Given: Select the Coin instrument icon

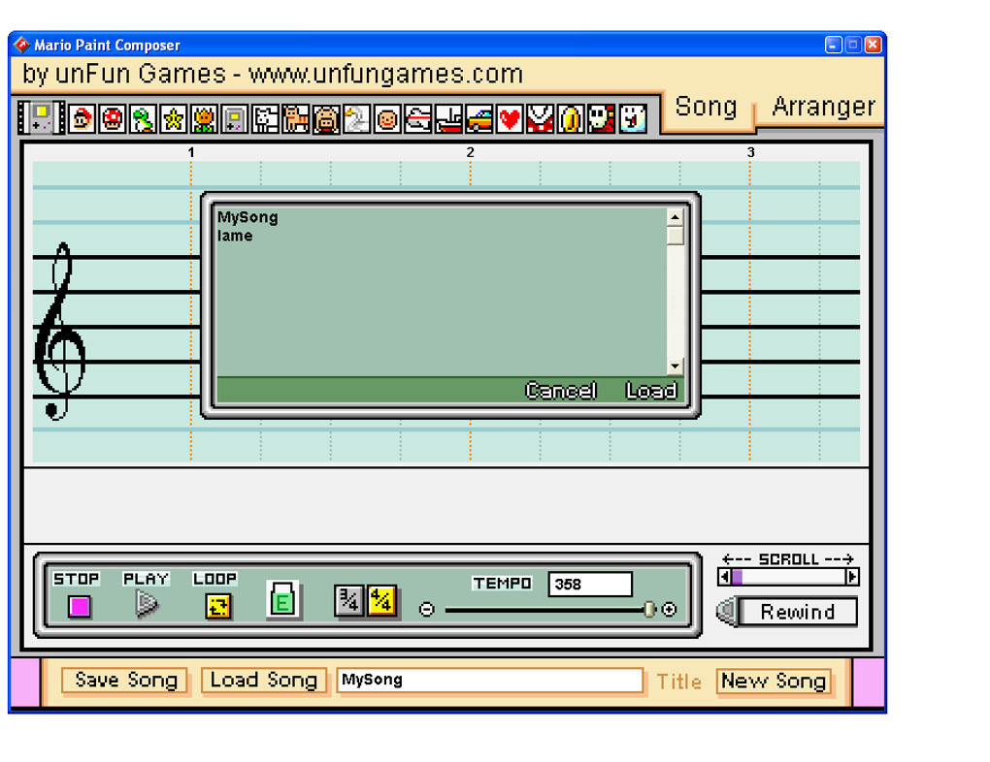Looking at the screenshot, I should [570, 118].
